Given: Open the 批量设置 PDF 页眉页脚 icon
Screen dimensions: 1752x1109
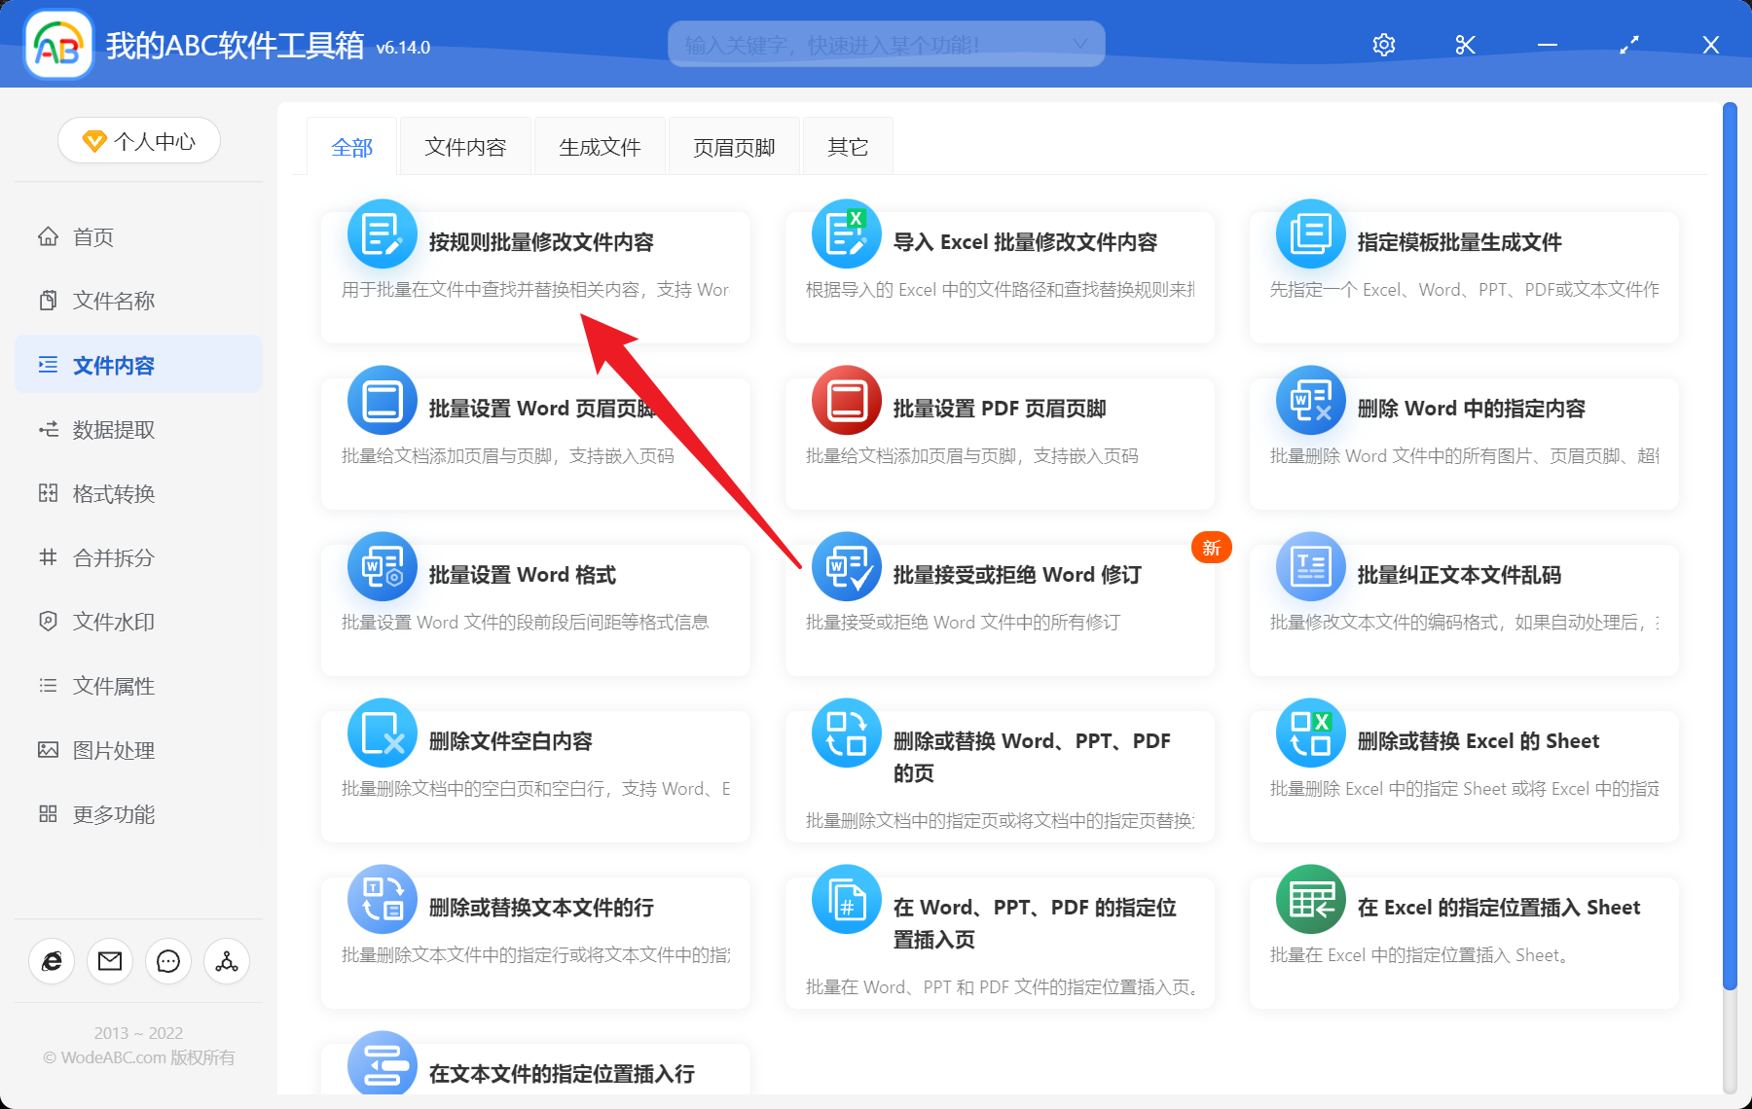Looking at the screenshot, I should [x=846, y=400].
